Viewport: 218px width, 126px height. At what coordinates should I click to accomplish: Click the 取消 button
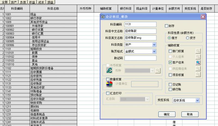point(190,114)
